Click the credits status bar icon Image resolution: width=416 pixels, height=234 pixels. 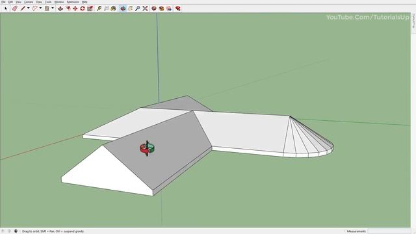coord(9,231)
